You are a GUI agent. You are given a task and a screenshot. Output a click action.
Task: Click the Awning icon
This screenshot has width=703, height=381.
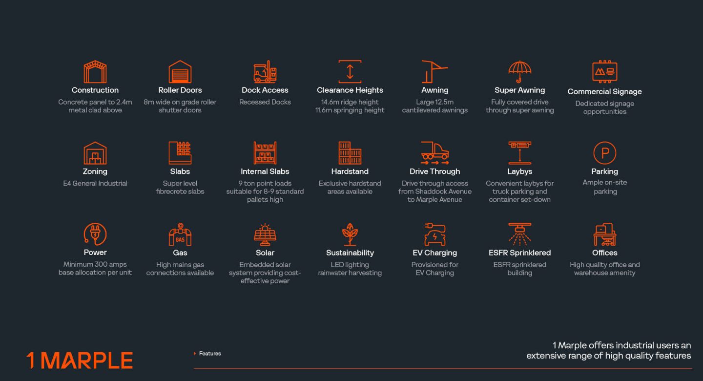point(434,72)
